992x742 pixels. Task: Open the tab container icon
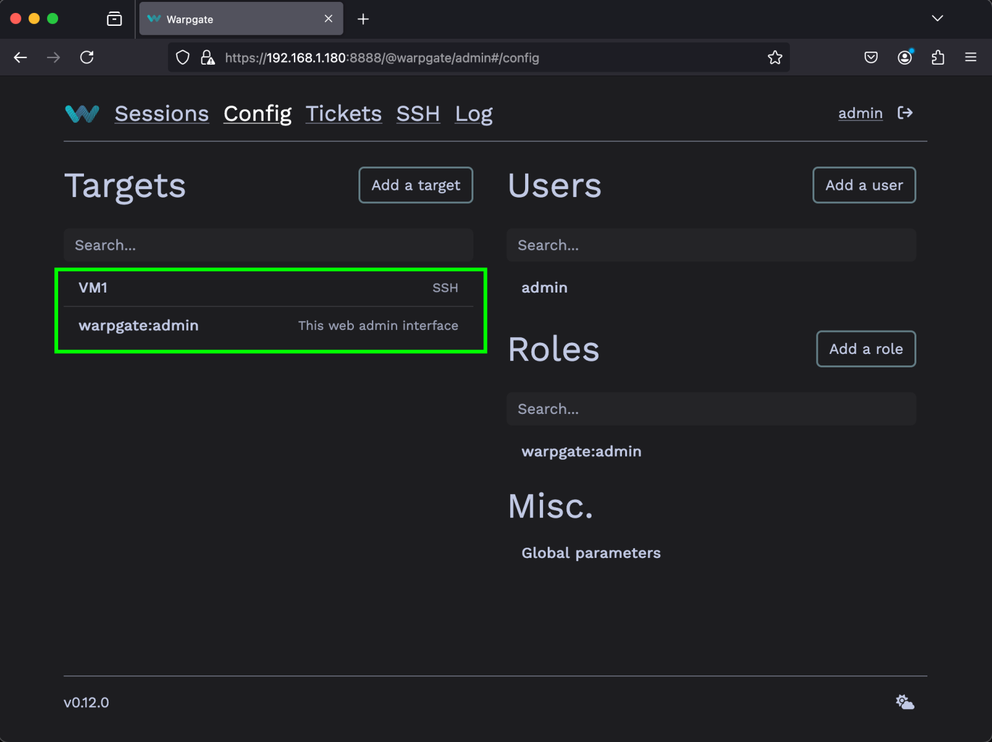pyautogui.click(x=114, y=19)
